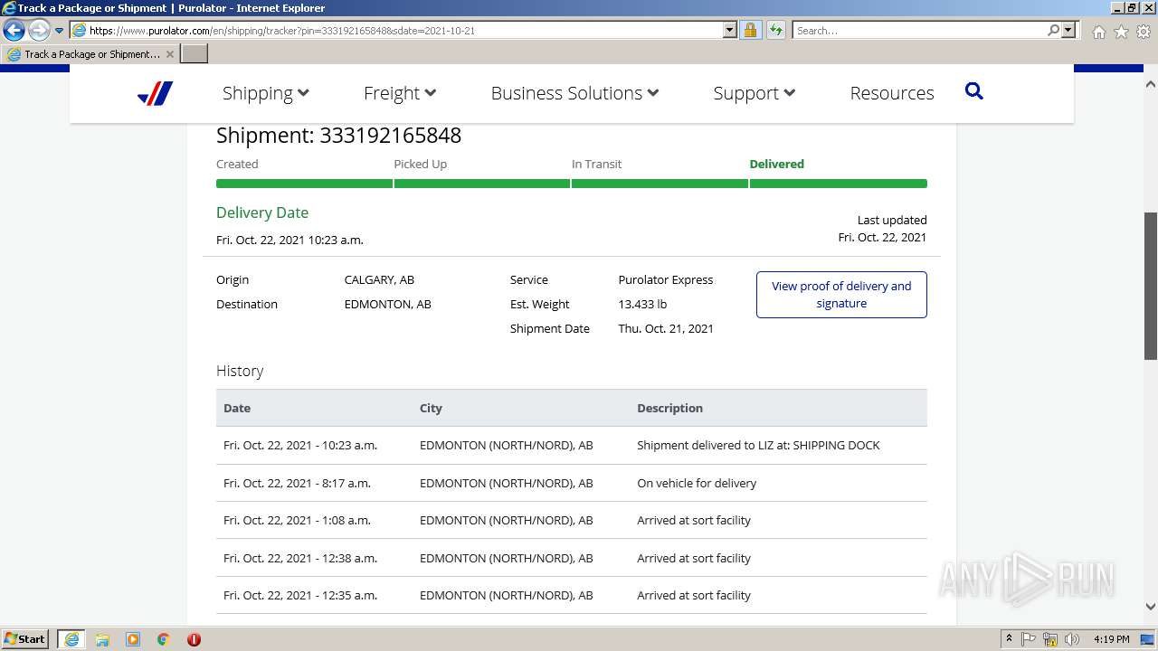Select the Track a Package browser tab
The height and width of the screenshot is (651, 1158).
(x=90, y=54)
